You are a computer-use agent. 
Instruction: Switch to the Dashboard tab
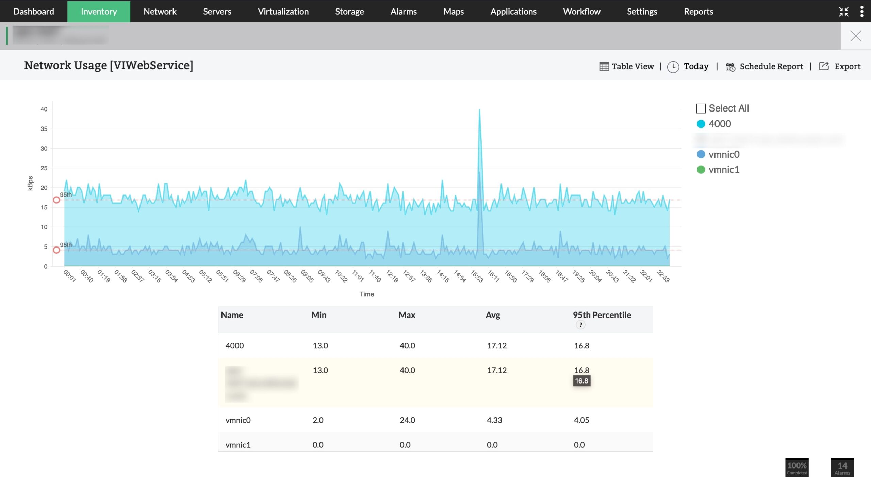coord(34,11)
